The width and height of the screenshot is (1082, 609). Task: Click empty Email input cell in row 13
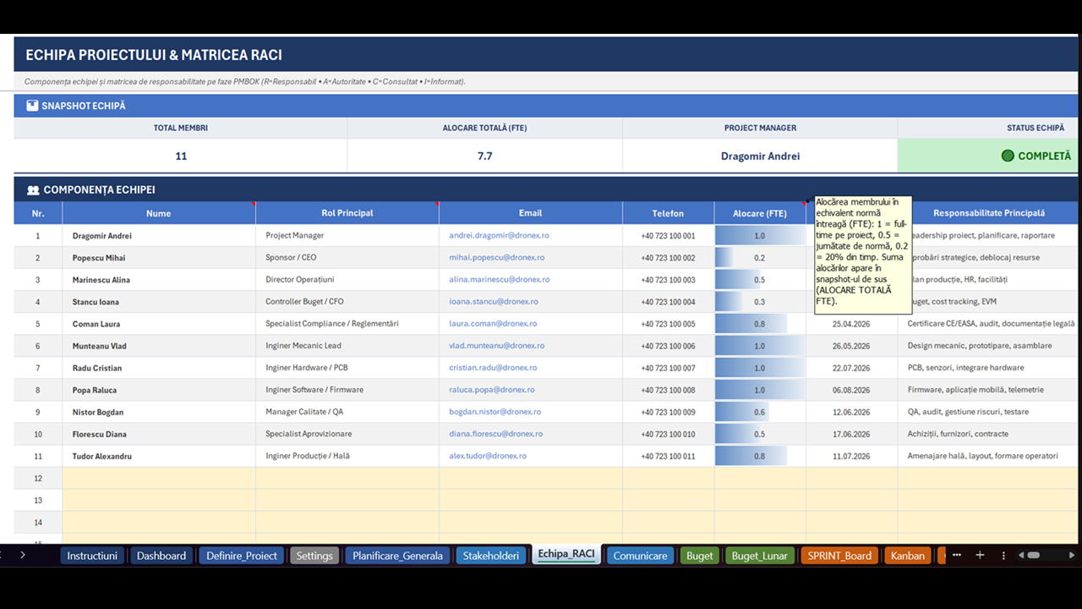click(531, 500)
